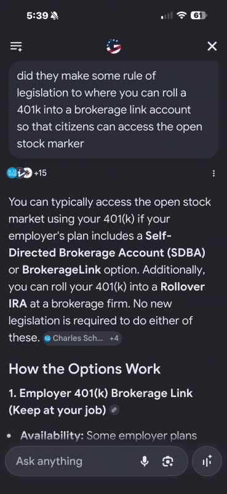Close the AI mode with X
The width and height of the screenshot is (227, 494).
(x=212, y=47)
